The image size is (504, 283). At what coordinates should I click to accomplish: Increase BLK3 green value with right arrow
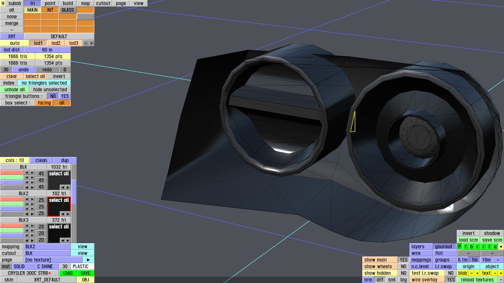click(x=32, y=231)
